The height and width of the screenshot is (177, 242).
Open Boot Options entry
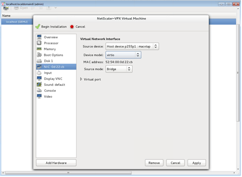coord(56,55)
